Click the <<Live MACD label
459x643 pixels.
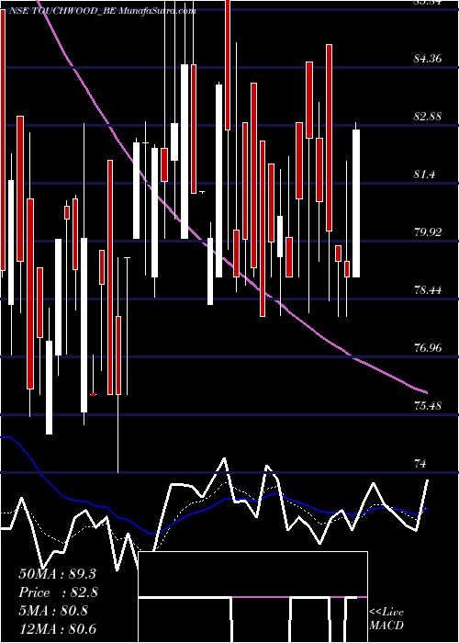386,619
